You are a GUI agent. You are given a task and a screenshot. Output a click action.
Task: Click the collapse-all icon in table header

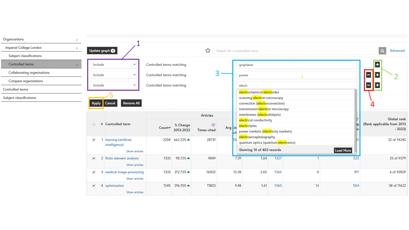tap(94, 124)
